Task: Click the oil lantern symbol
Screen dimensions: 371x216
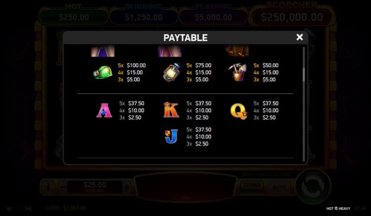Action: 171,72
